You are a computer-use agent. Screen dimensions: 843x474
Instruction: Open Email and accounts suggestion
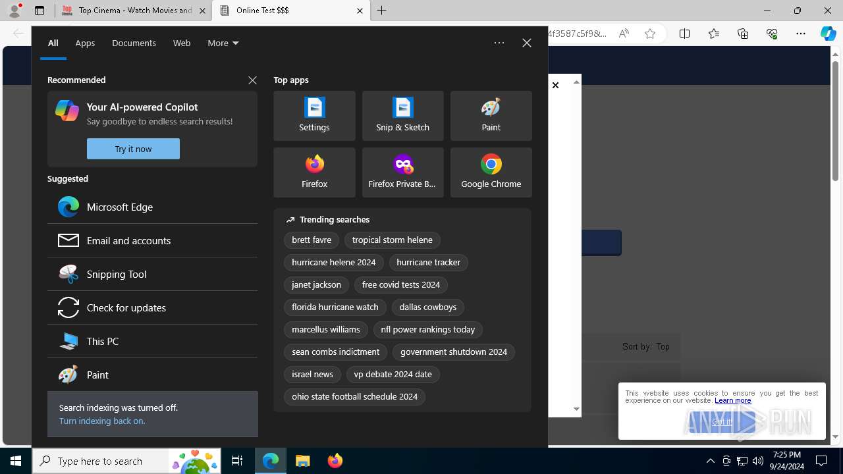pyautogui.click(x=152, y=240)
